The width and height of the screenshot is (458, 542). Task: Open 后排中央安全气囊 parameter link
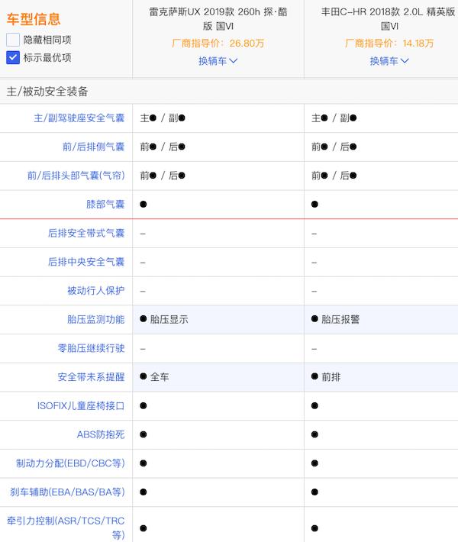pyautogui.click(x=86, y=262)
